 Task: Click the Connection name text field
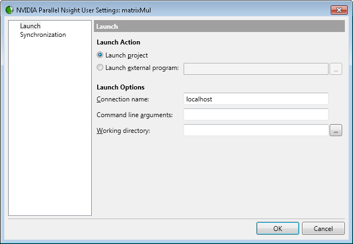click(x=256, y=99)
